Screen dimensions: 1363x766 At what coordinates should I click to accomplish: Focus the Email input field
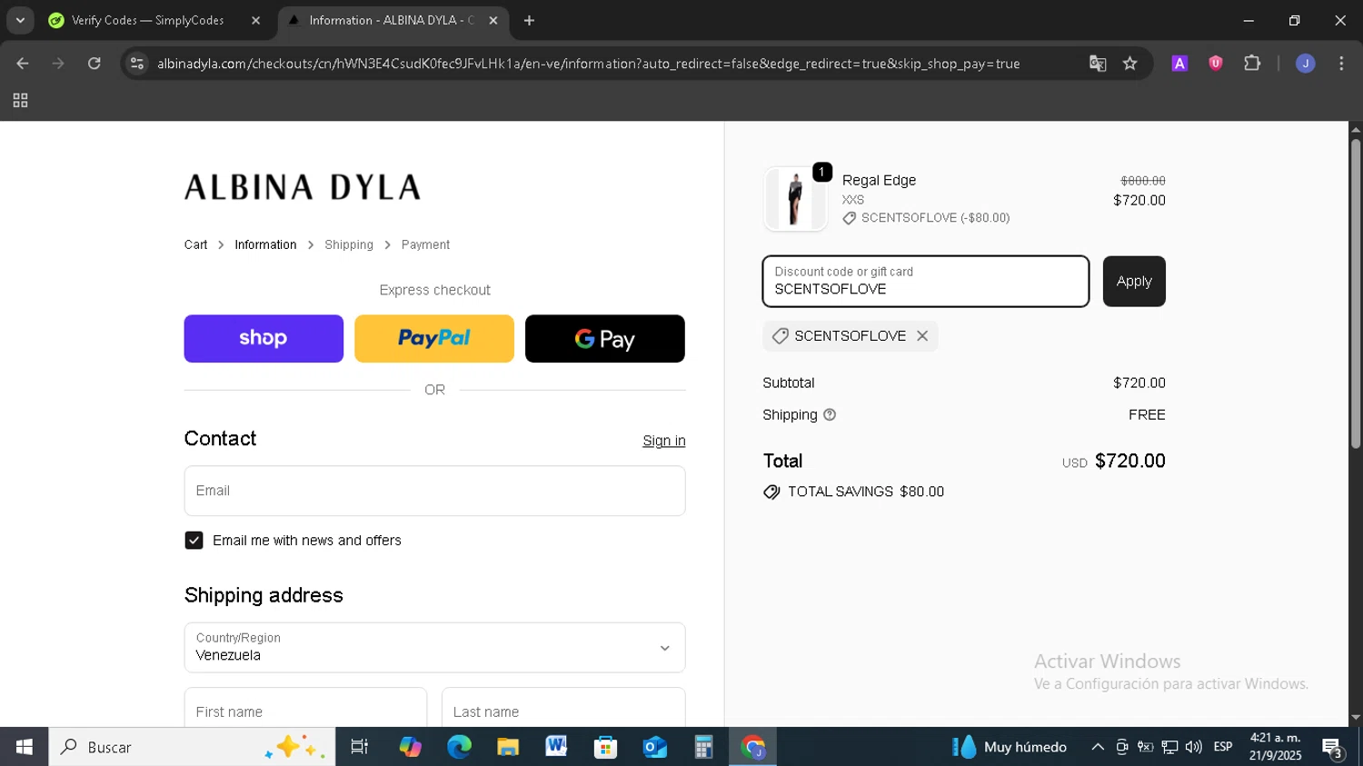[x=435, y=491]
